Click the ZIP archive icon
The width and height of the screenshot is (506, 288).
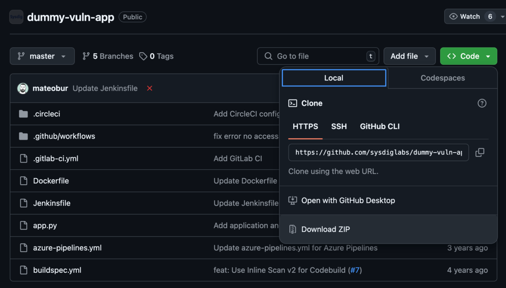tap(293, 229)
